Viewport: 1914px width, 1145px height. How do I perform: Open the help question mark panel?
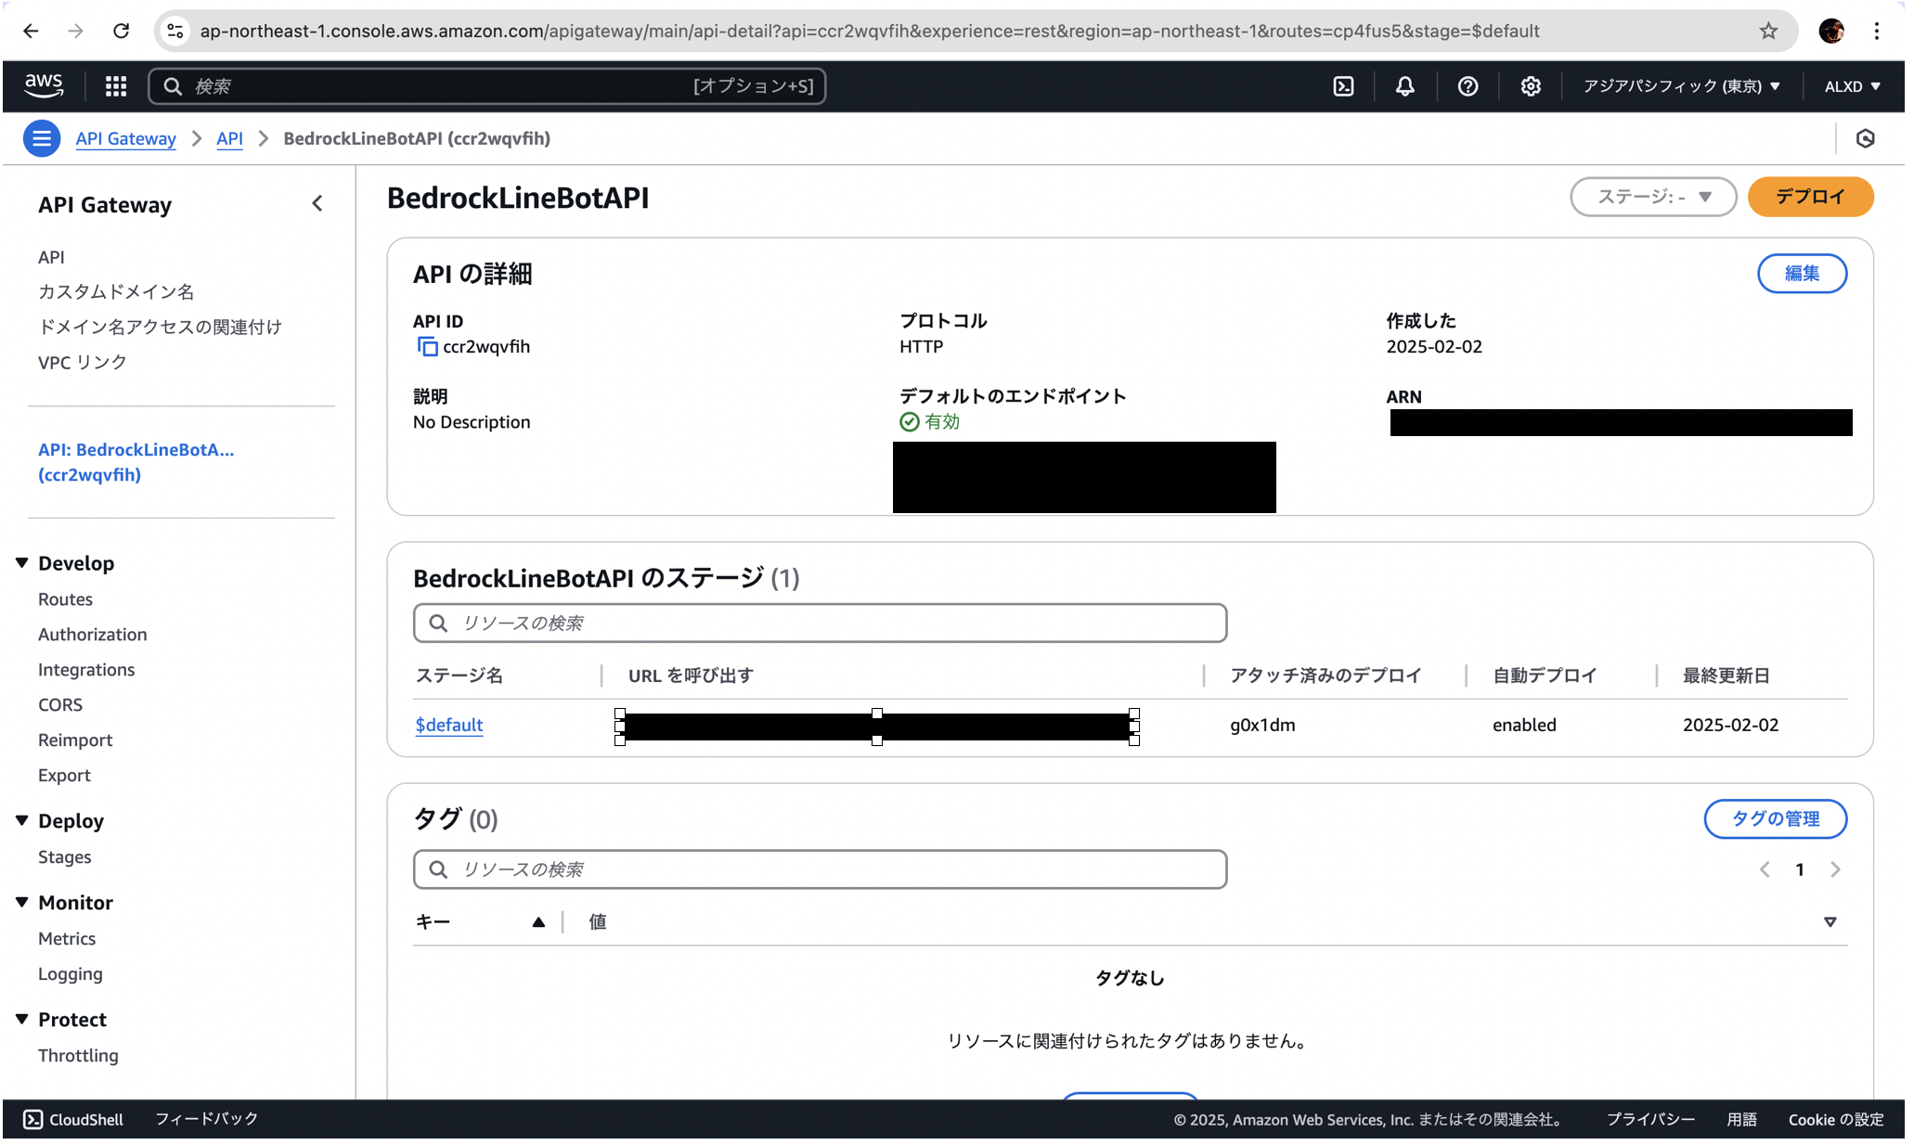coord(1468,85)
